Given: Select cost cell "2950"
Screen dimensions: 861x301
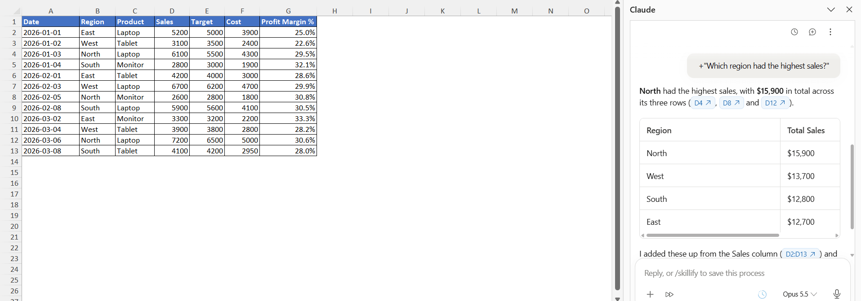Looking at the screenshot, I should (x=242, y=151).
